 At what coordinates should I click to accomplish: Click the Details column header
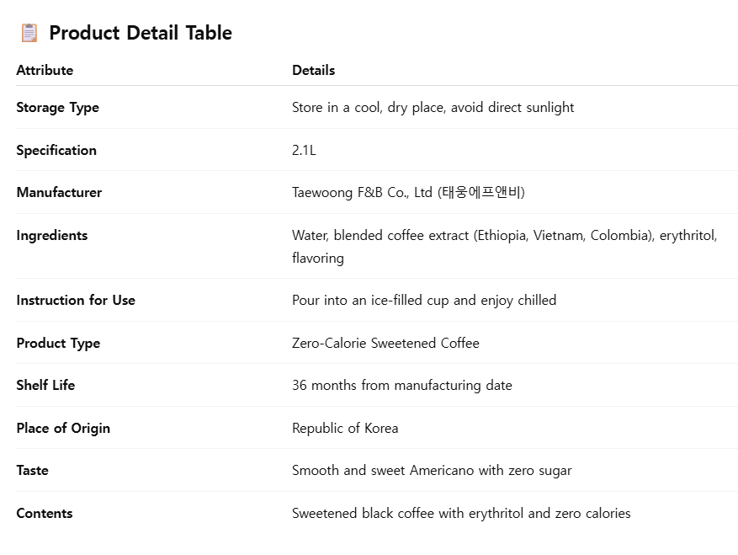pyautogui.click(x=313, y=70)
